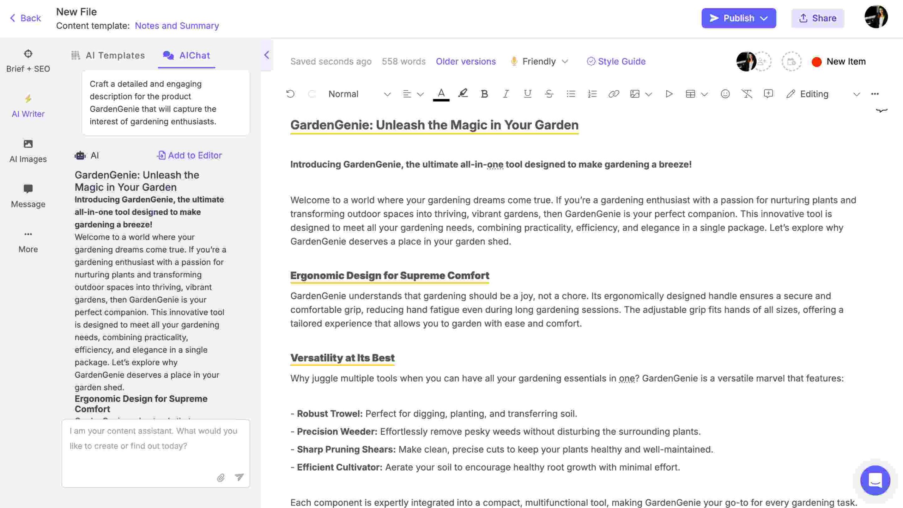This screenshot has height=508, width=903.
Task: Open Brief + SEO sidebar item
Action: point(28,61)
